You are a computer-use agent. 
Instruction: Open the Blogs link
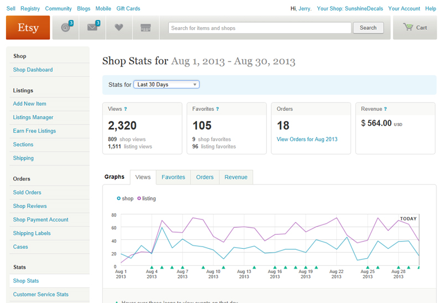(84, 9)
